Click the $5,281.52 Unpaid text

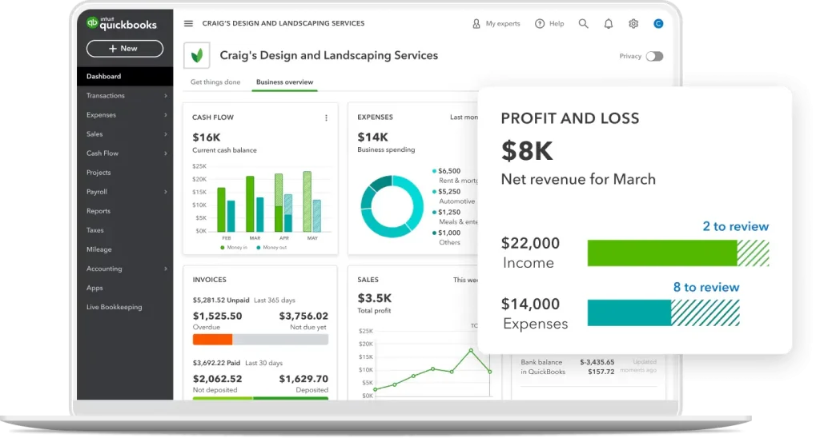click(x=221, y=301)
